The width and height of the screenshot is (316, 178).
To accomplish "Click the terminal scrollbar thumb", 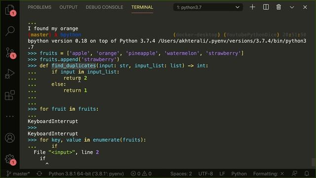I will click(313, 162).
